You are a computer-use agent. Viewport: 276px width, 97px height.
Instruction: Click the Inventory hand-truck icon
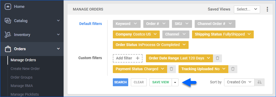pos(8,35)
